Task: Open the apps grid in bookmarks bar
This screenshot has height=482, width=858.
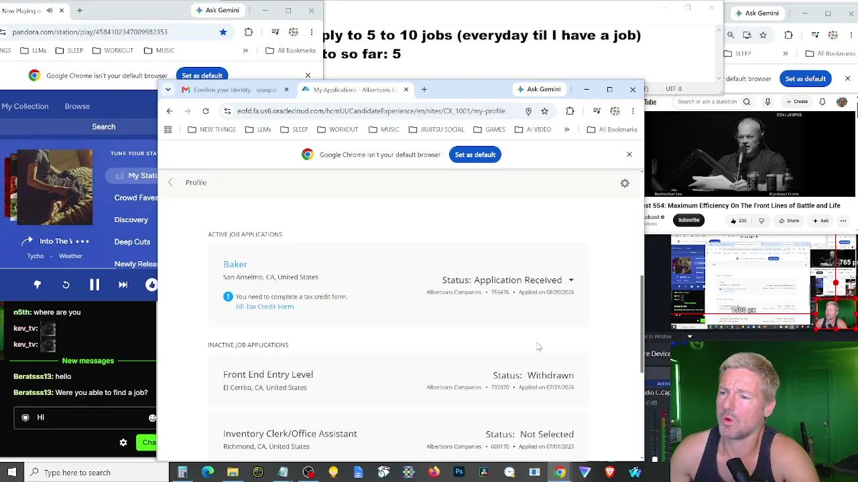Action: [168, 129]
